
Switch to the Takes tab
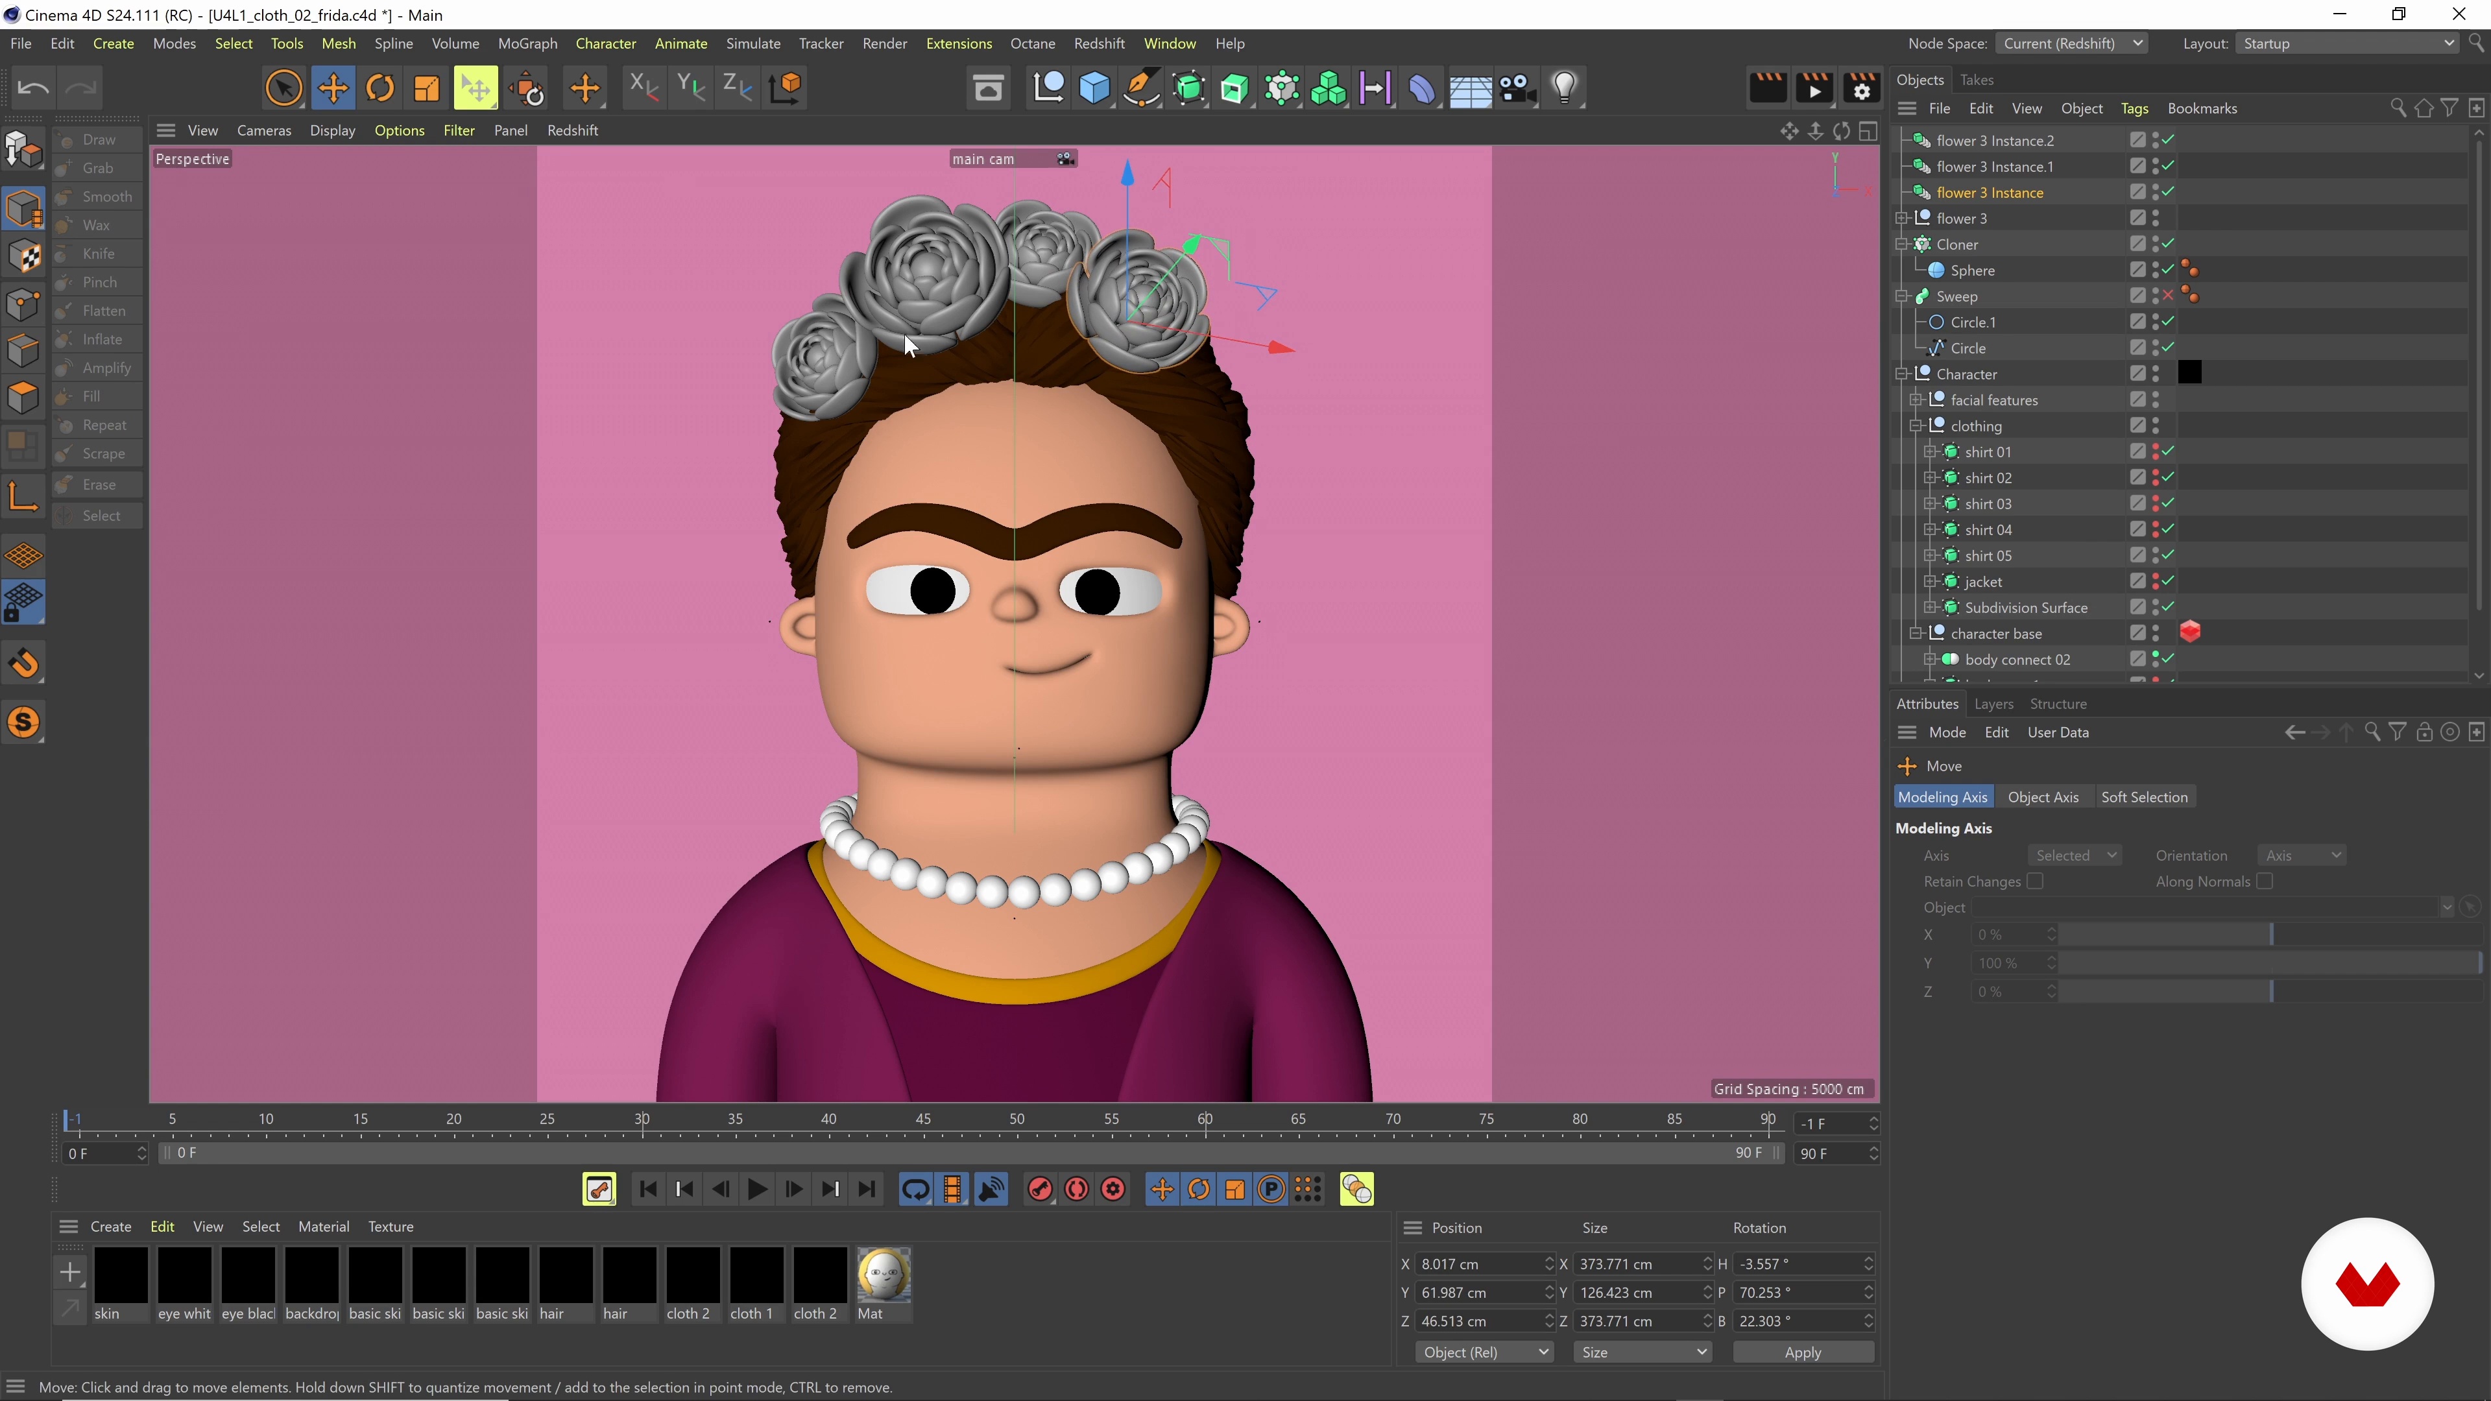1977,80
